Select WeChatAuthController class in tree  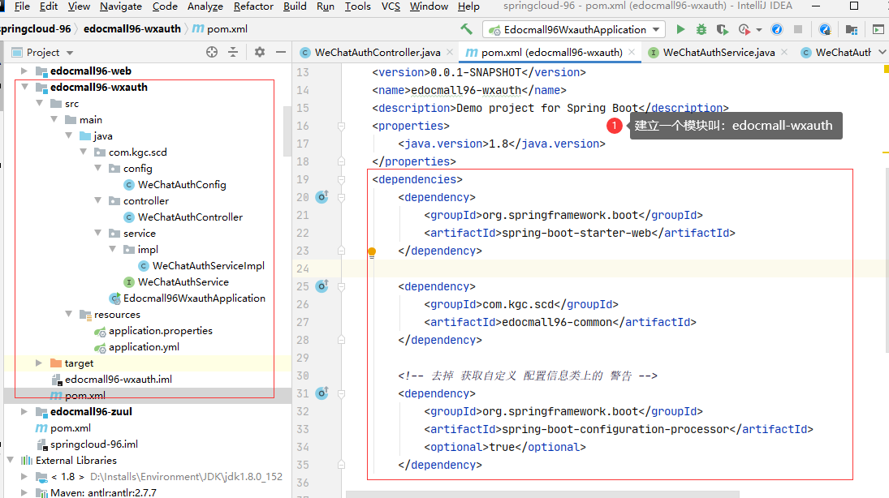pos(190,217)
